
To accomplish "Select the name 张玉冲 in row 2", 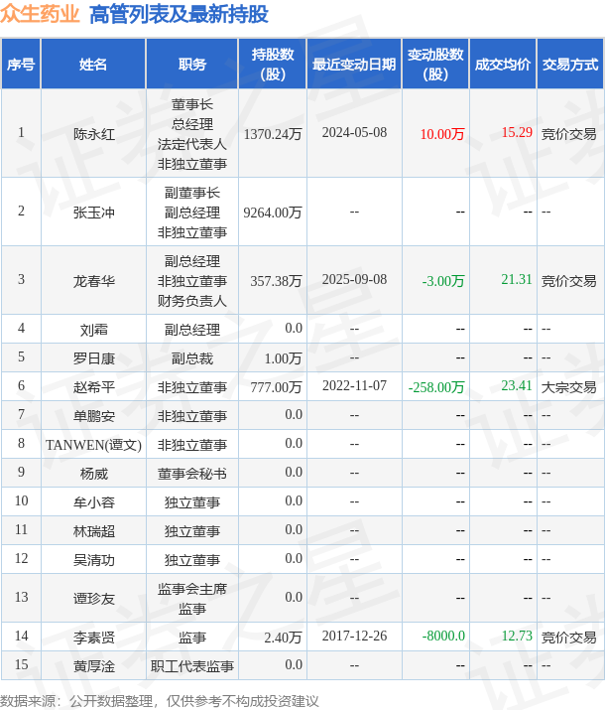I will click(94, 213).
